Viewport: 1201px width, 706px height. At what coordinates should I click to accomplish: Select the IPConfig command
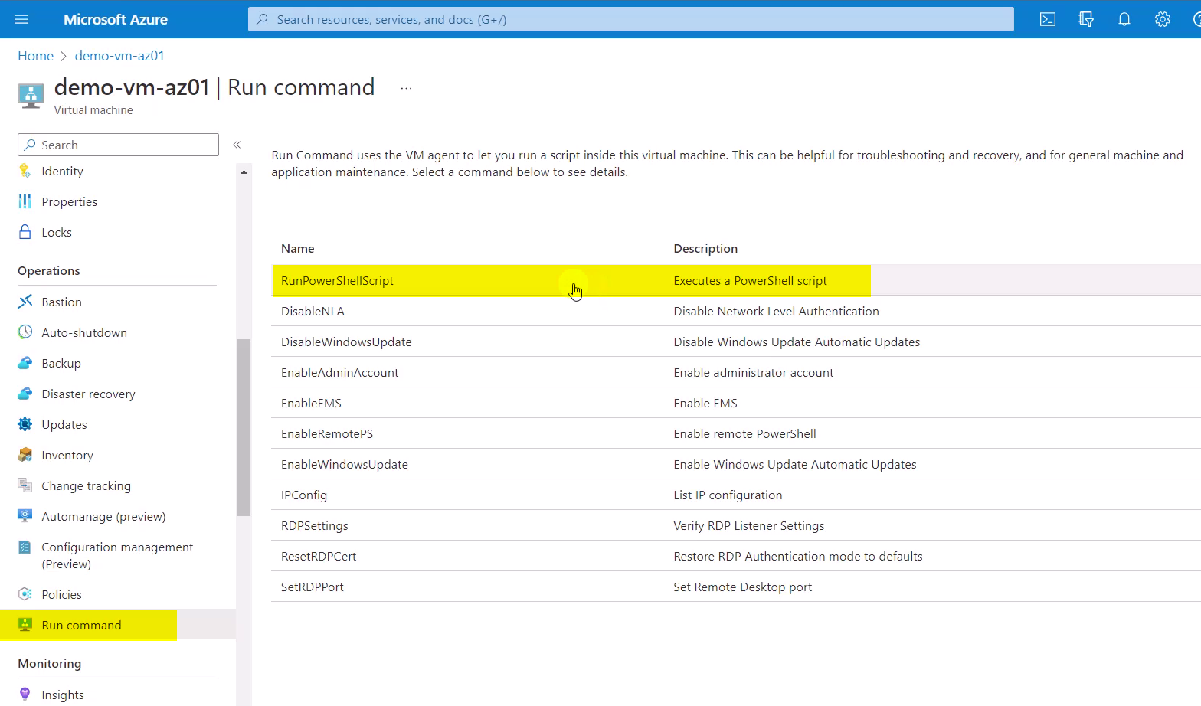pyautogui.click(x=736, y=495)
